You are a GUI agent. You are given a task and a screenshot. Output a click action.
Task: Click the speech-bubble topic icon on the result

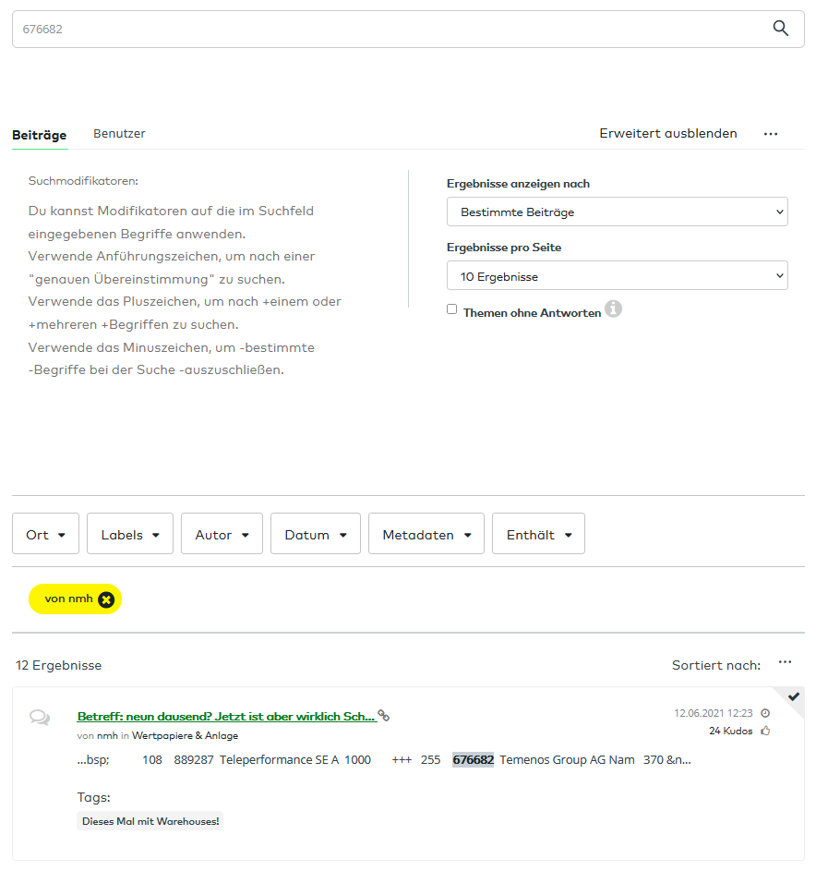pos(40,718)
